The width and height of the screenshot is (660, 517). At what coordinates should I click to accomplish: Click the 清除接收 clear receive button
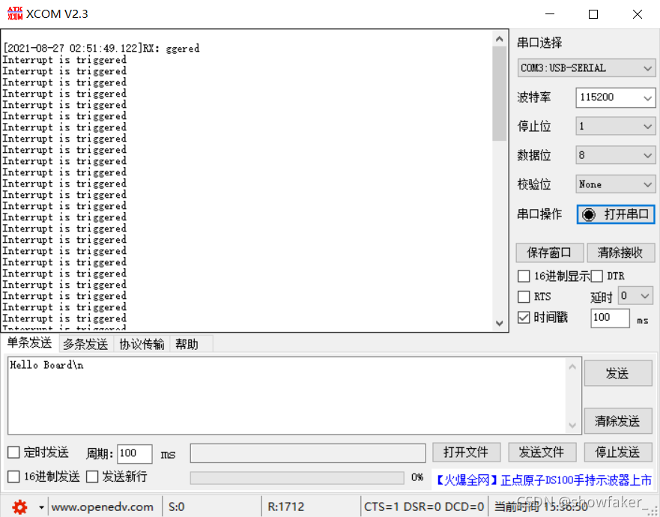tap(620, 253)
